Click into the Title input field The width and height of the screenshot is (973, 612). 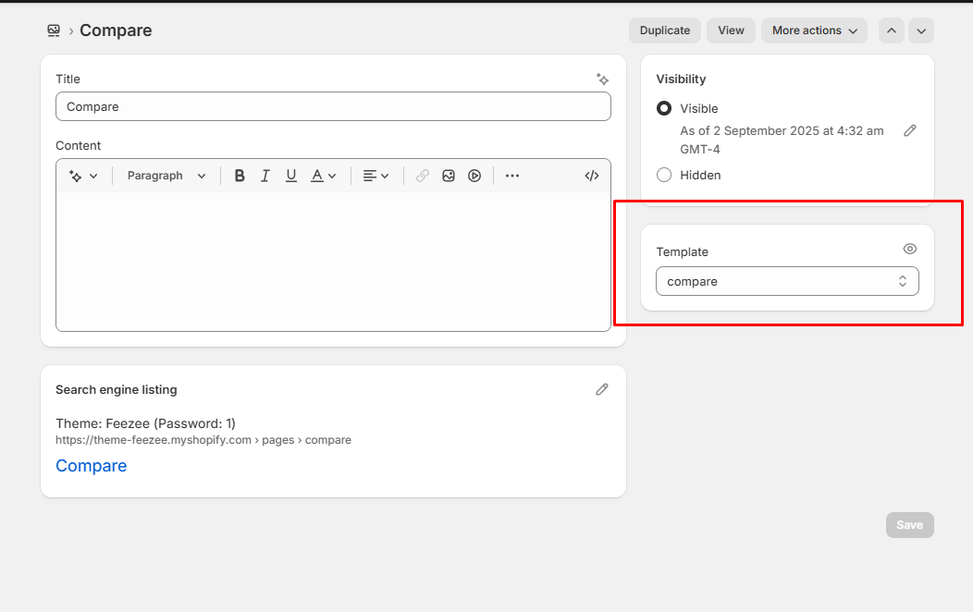[x=333, y=106]
